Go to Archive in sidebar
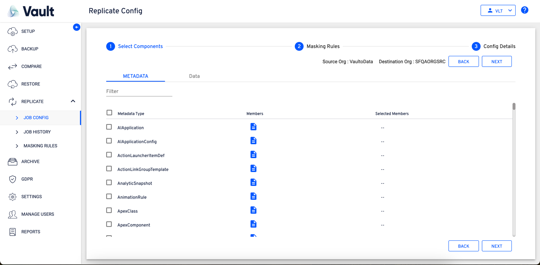Image resolution: width=540 pixels, height=265 pixels. [x=30, y=162]
